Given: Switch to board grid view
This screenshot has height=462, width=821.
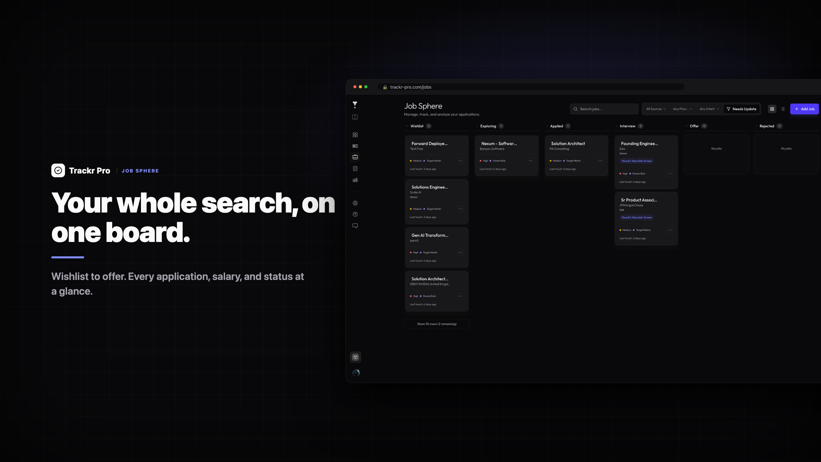Looking at the screenshot, I should pyautogui.click(x=772, y=109).
